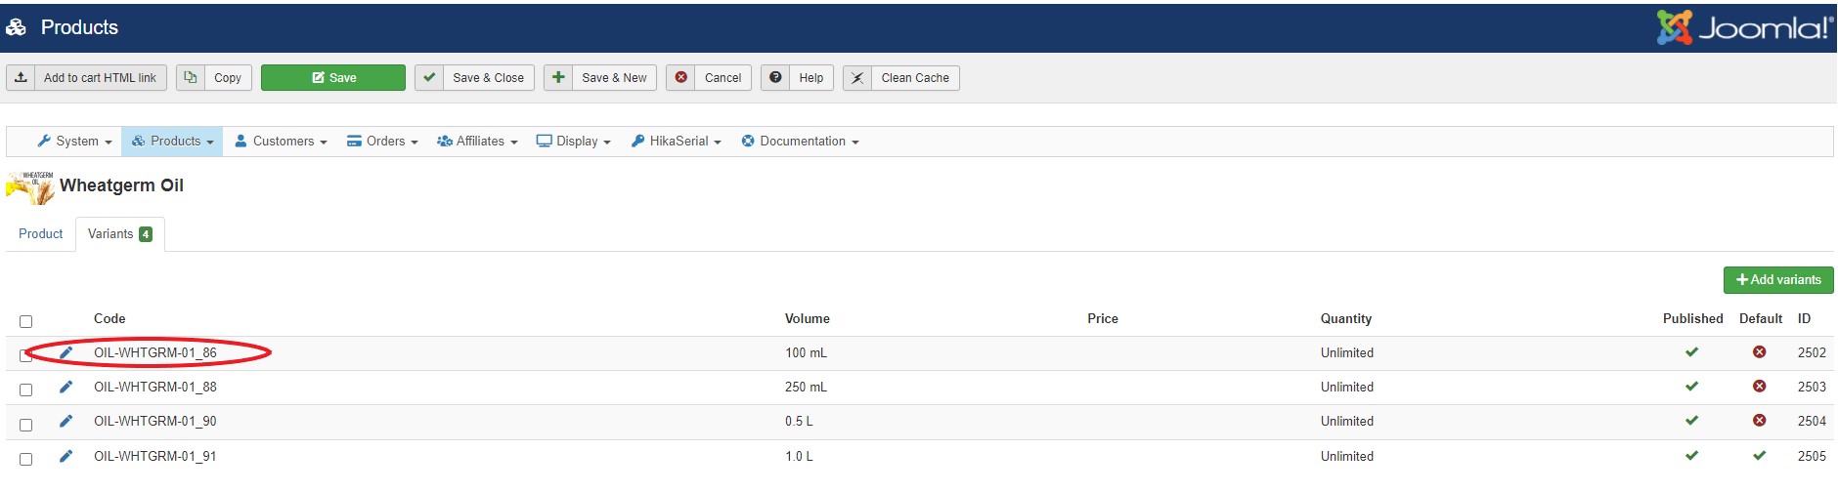Click the Save & Close button label
This screenshot has width=1838, height=492.
[x=488, y=78]
